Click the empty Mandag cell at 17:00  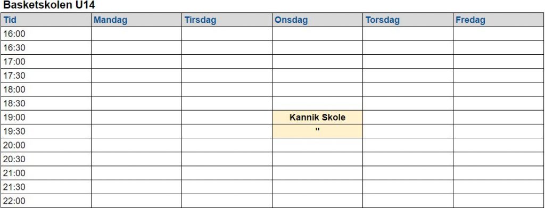[x=136, y=62]
